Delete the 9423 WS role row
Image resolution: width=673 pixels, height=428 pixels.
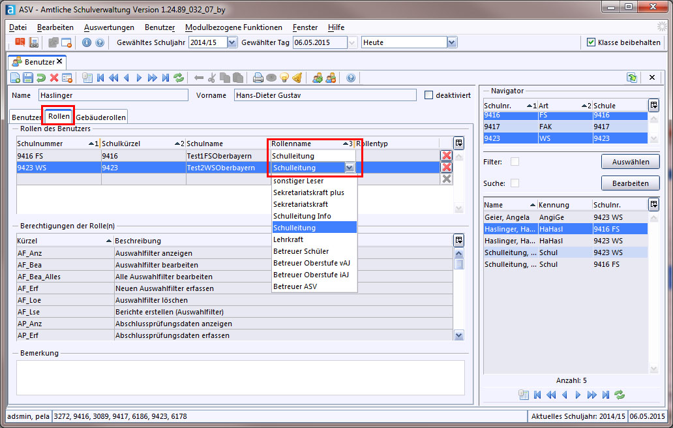coord(447,167)
